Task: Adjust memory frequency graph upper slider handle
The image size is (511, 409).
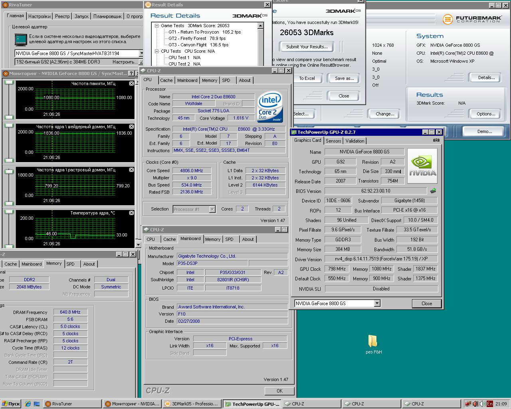Action: tap(8, 83)
